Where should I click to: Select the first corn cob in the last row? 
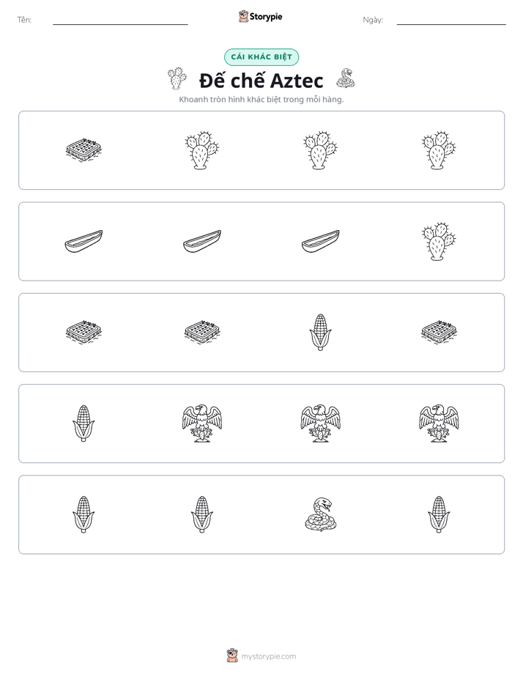[84, 514]
